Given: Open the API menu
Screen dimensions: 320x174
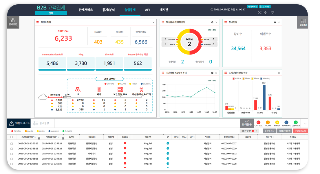Looking at the screenshot, I should tap(148, 10).
